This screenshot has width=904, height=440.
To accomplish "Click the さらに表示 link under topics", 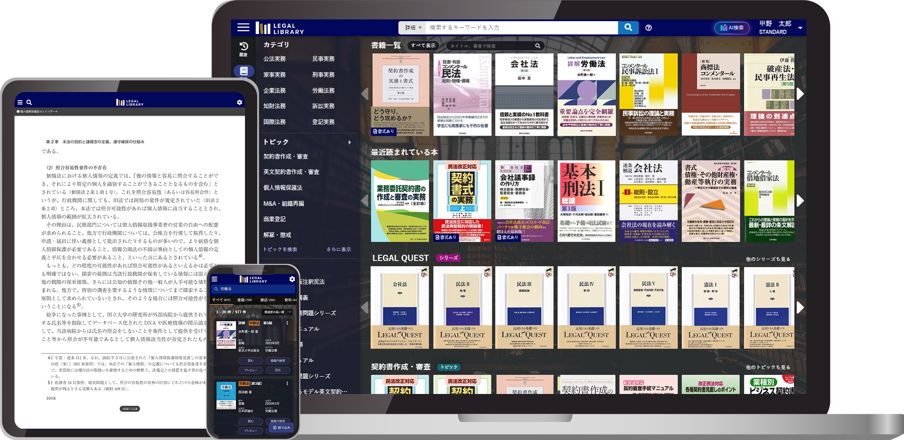I will [x=339, y=250].
